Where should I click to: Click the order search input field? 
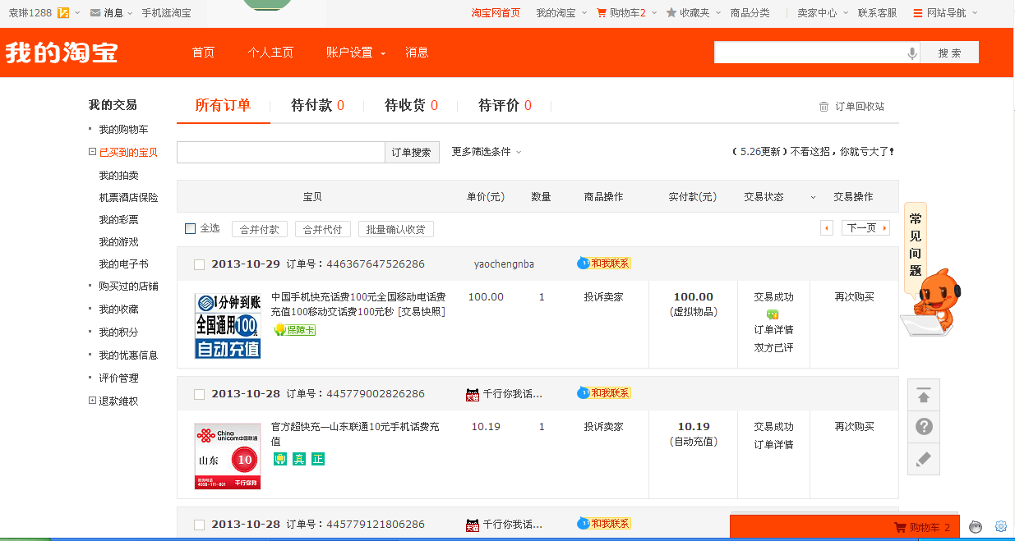[x=280, y=153]
